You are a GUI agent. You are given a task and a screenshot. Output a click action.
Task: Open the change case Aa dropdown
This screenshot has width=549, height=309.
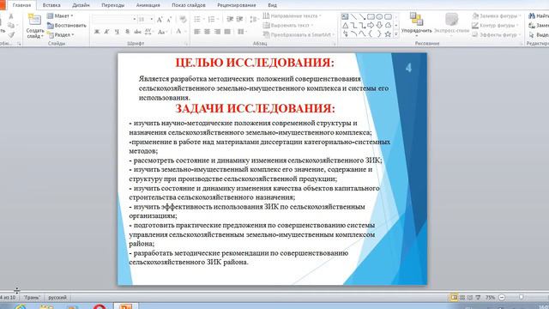pos(162,32)
